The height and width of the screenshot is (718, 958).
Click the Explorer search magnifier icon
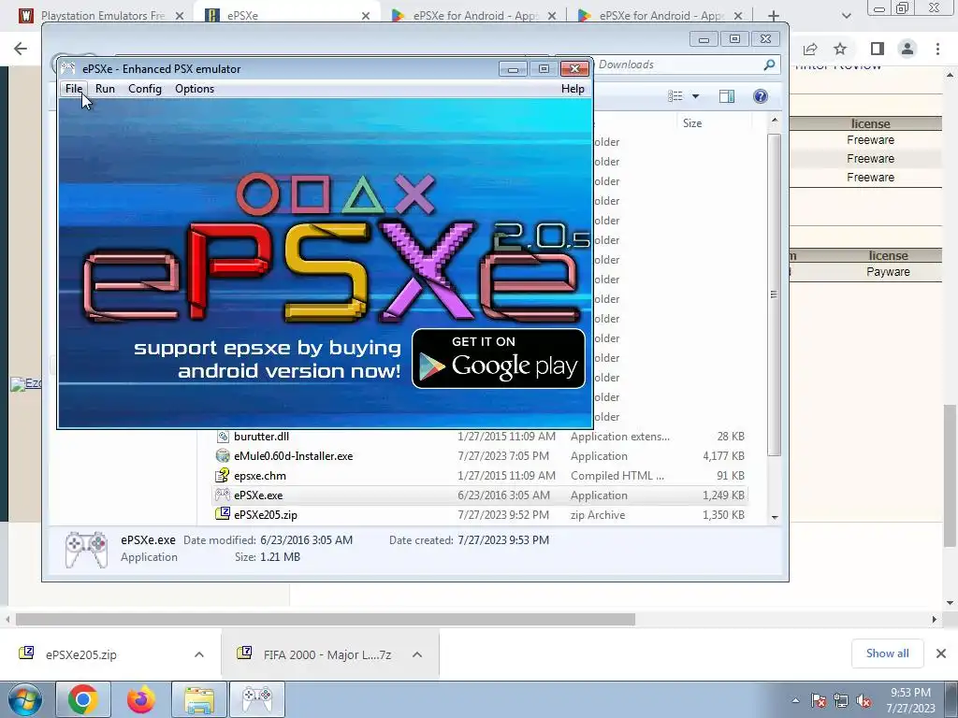click(769, 65)
